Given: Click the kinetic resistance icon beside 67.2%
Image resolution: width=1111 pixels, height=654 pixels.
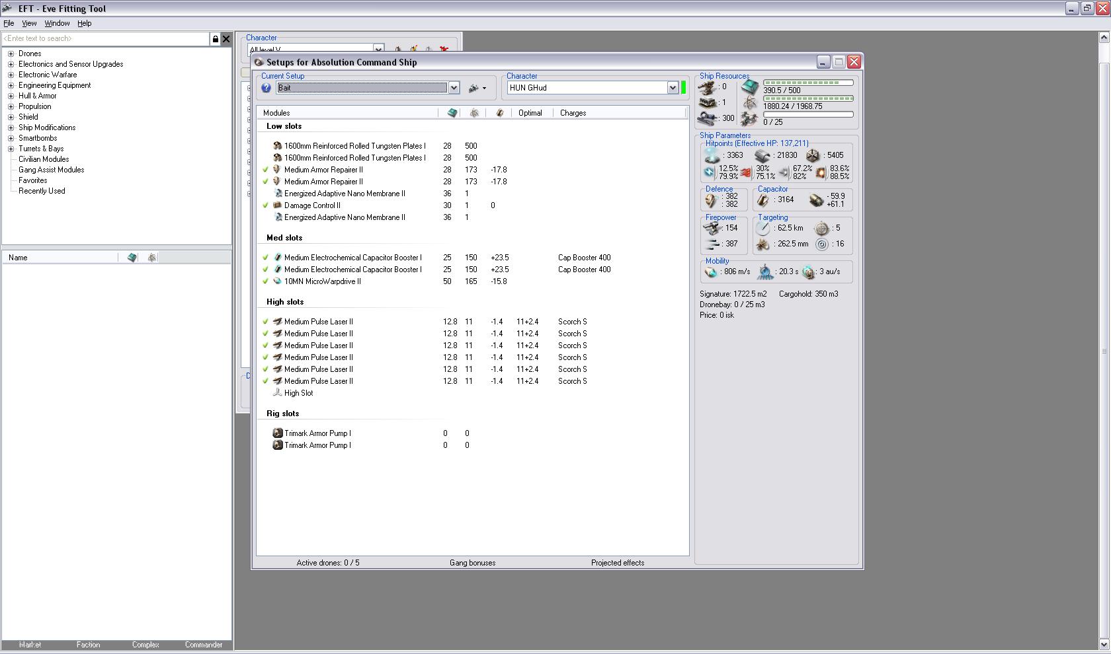Looking at the screenshot, I should coord(784,172).
